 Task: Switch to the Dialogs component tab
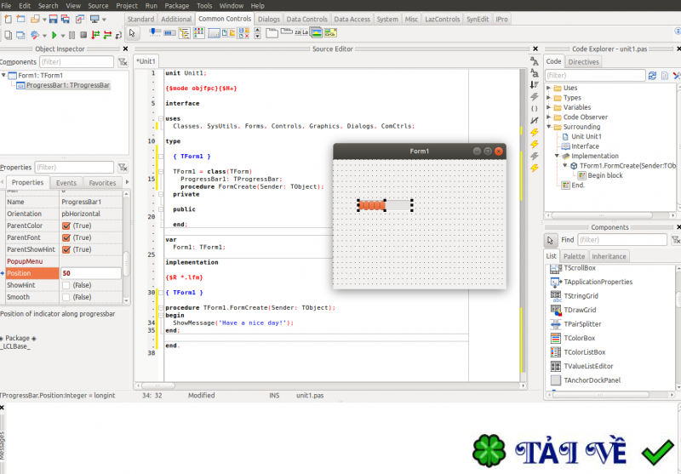click(268, 19)
